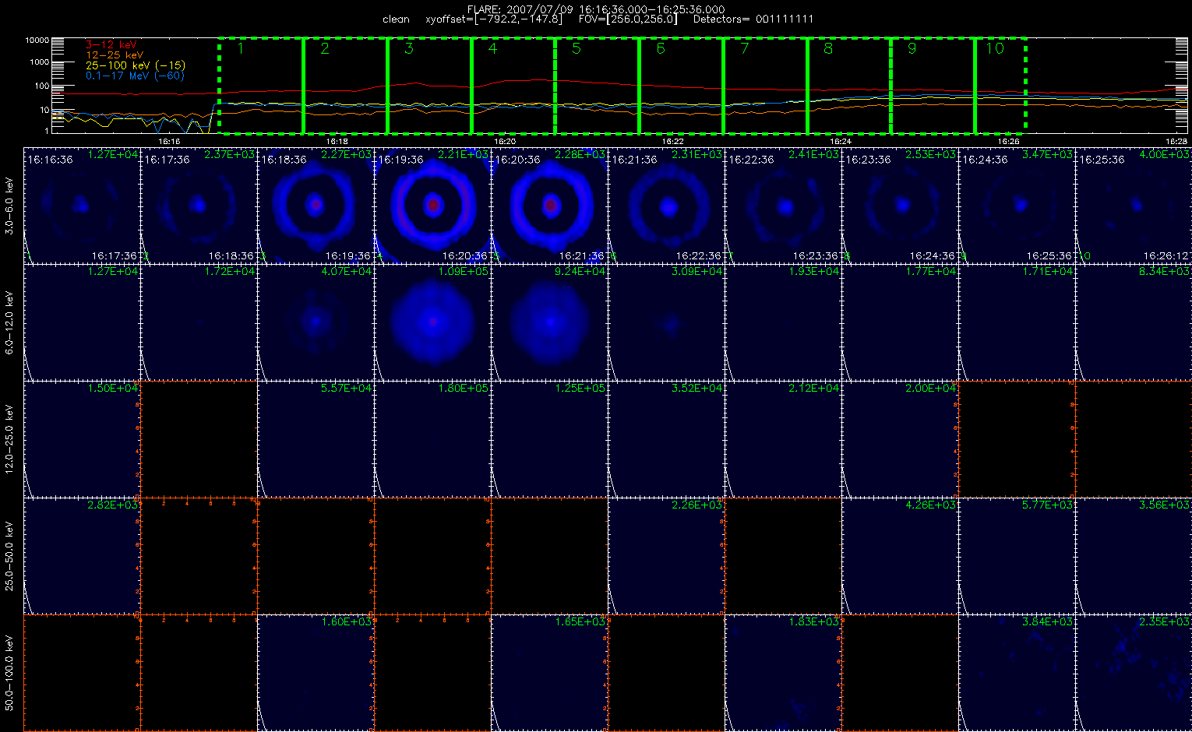Viewport: 1192px width, 732px height.
Task: Click the 1.80E+05 peak value label
Action: click(x=464, y=389)
